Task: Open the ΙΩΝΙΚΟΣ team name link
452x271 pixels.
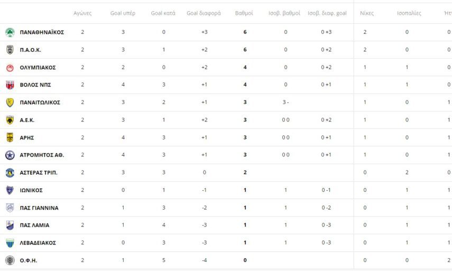Action: point(31,190)
